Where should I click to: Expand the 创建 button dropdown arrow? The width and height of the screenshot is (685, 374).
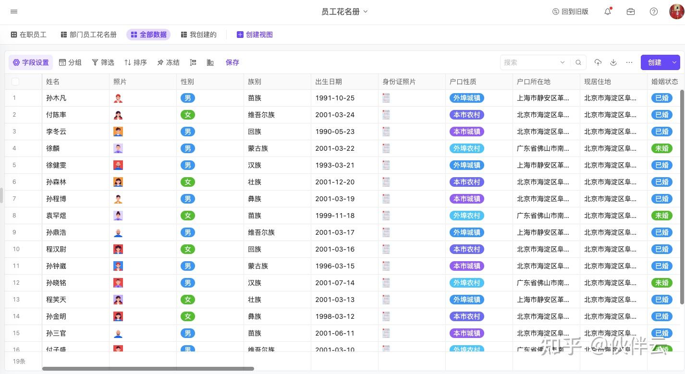[674, 62]
